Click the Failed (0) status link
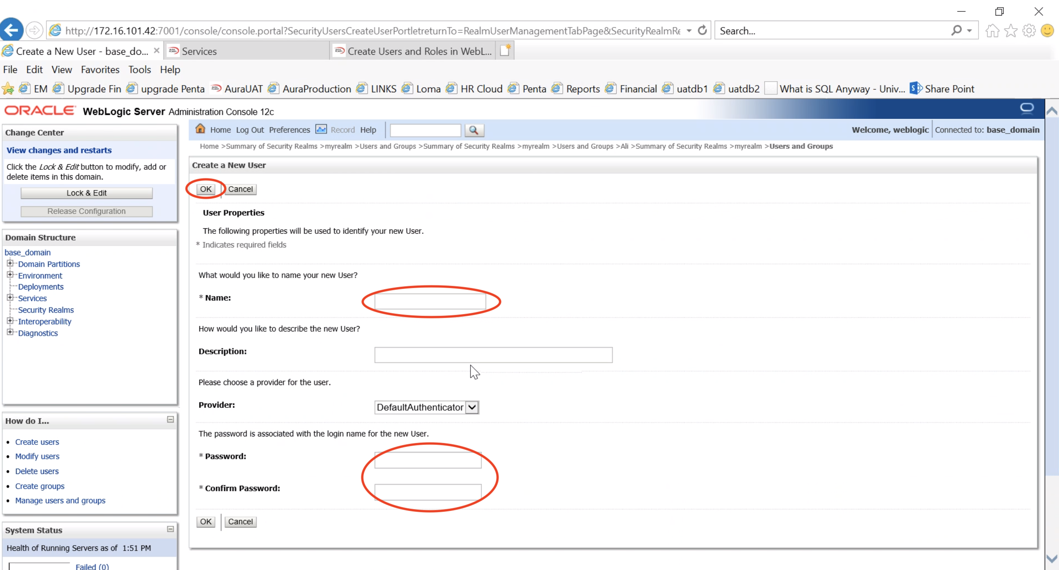 92,566
